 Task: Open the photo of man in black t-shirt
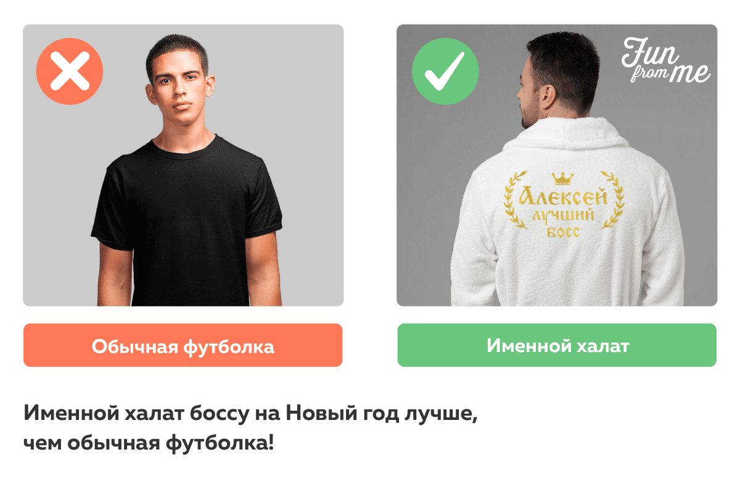(183, 165)
